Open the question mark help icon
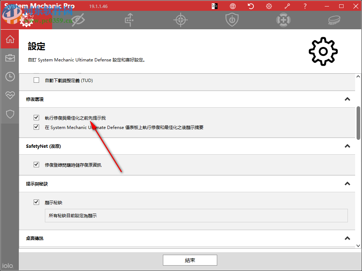The width and height of the screenshot is (362, 271). click(x=305, y=6)
